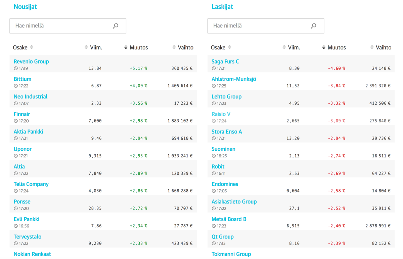403x259 pixels.
Task: Toggle Muutos sort order in Laskijat table
Action: (334, 47)
